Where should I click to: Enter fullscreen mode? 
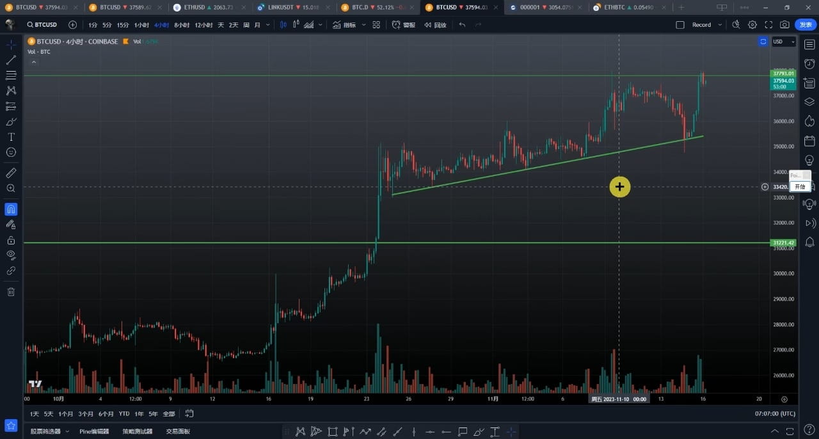tap(768, 25)
